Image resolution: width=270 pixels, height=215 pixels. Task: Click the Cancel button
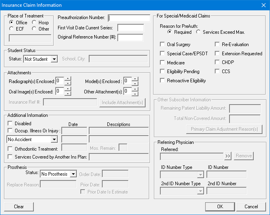[x=251, y=207]
